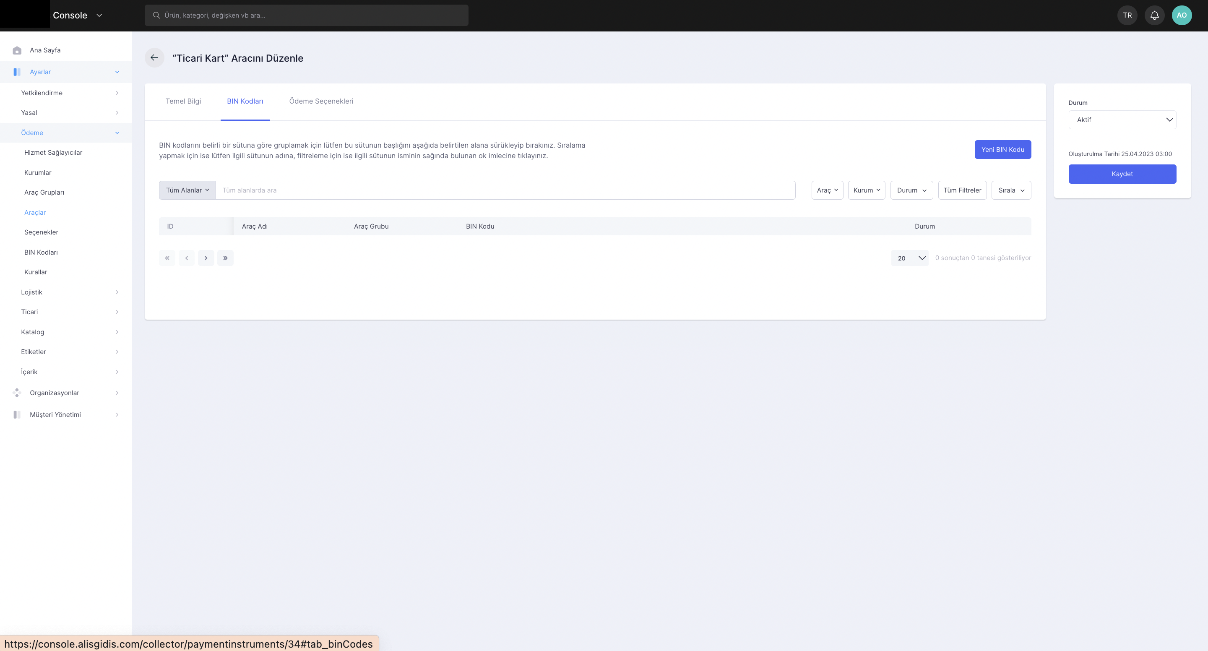
Task: Open the Sırala sort dropdown
Action: (1011, 190)
